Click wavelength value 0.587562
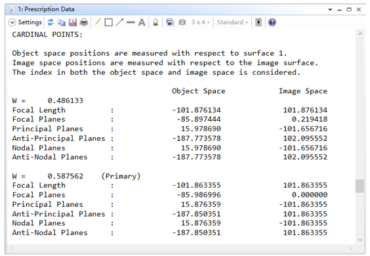 point(66,176)
